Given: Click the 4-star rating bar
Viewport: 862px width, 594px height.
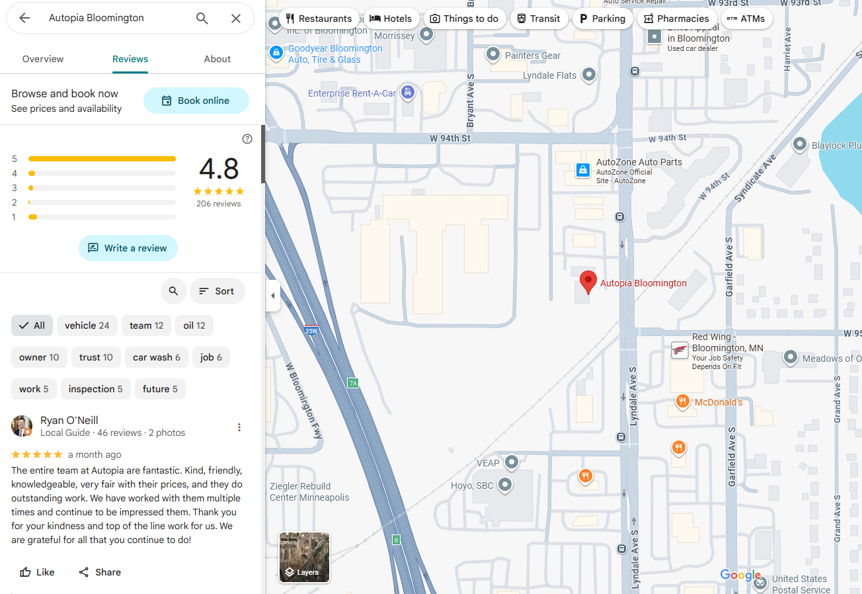Looking at the screenshot, I should click(102, 173).
